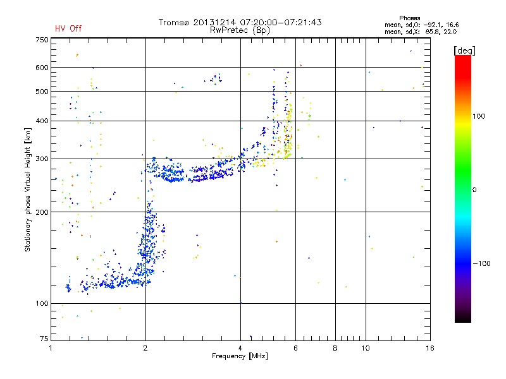Click the colorbar tick label '100'
Image resolution: width=506 pixels, height=379 pixels.
point(479,116)
